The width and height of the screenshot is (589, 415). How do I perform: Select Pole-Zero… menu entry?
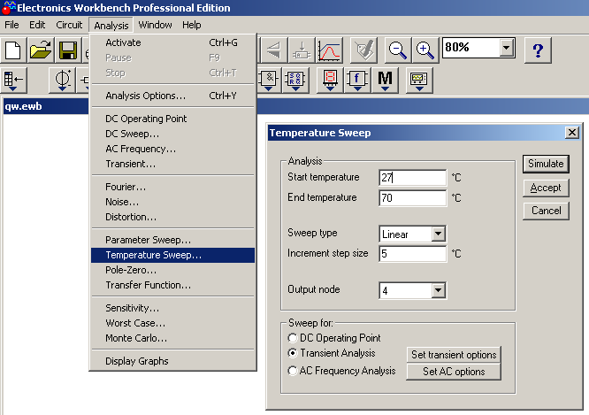pos(172,270)
